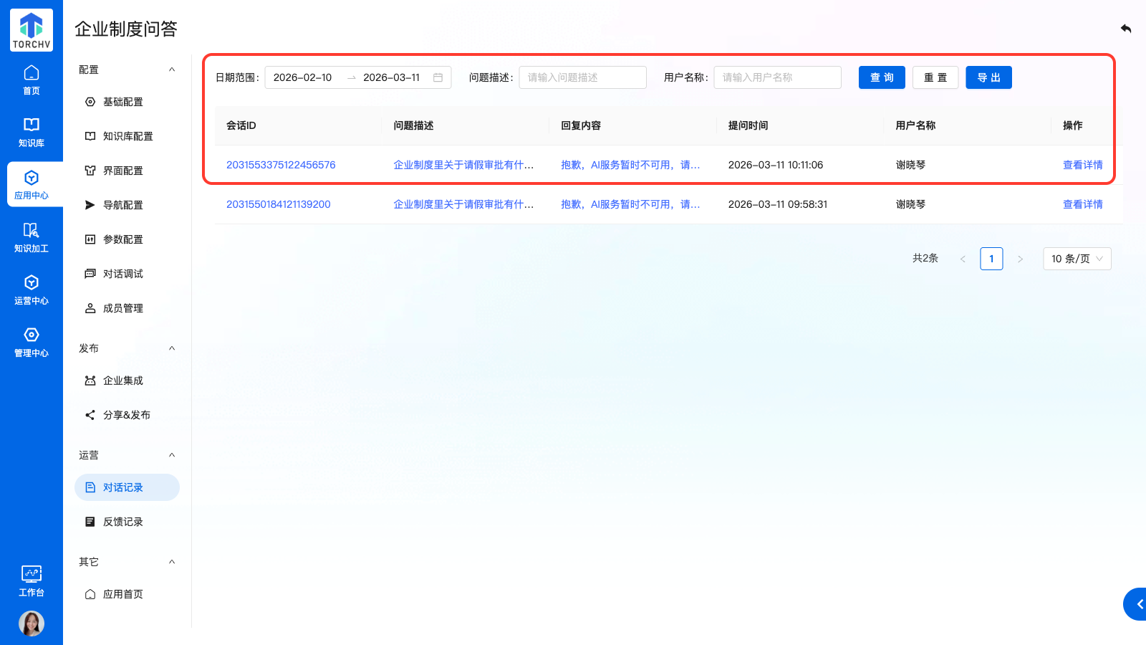Collapse the 运营 menu section
Screen dimensions: 1146x645
click(x=172, y=455)
